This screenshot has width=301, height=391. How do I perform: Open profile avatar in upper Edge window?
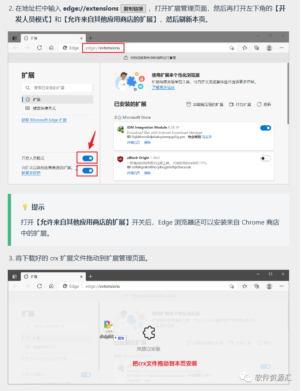[269, 48]
